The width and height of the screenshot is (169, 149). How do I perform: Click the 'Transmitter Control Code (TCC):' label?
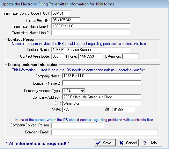pos(26,13)
